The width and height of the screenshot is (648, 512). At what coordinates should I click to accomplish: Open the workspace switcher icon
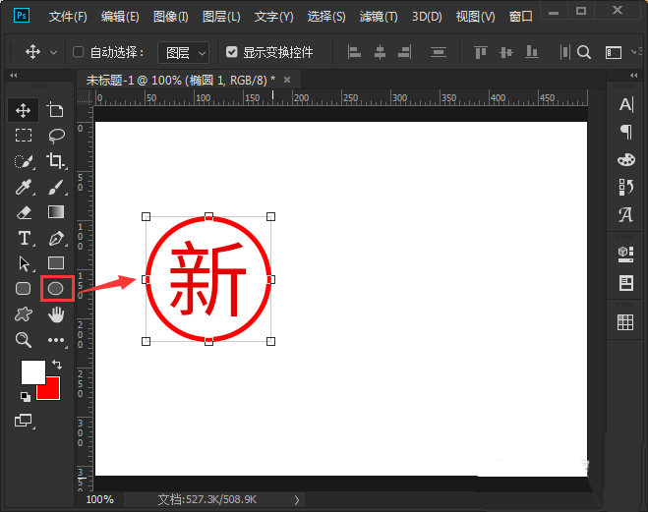click(x=614, y=52)
